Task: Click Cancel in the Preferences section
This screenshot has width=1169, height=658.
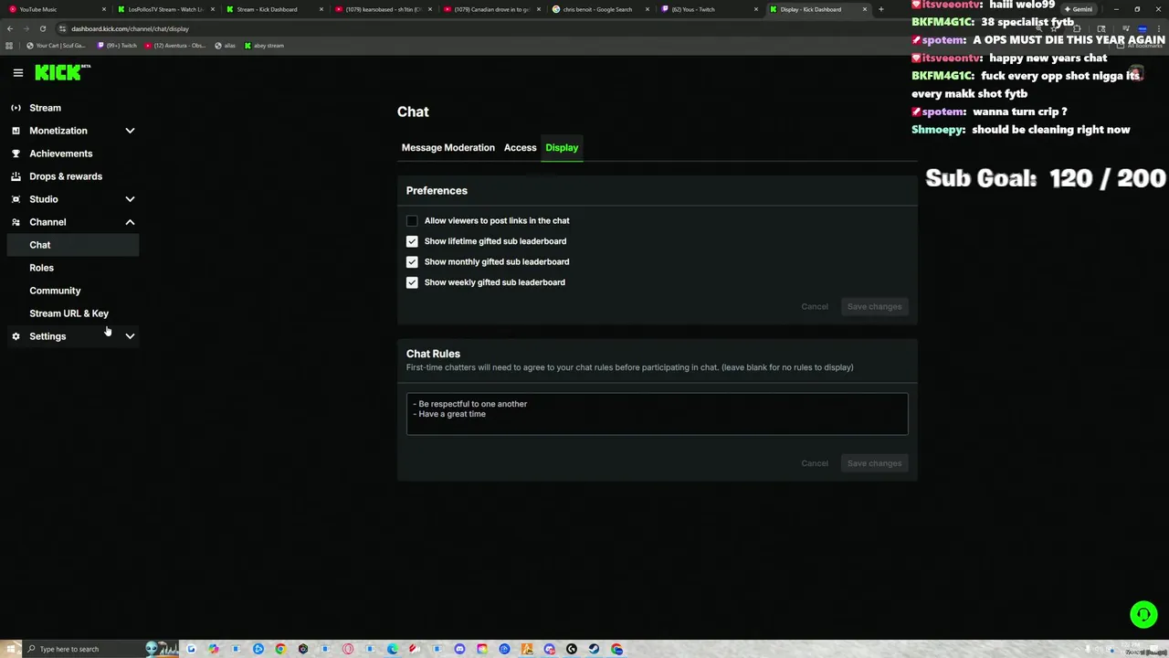Action: pos(815,306)
